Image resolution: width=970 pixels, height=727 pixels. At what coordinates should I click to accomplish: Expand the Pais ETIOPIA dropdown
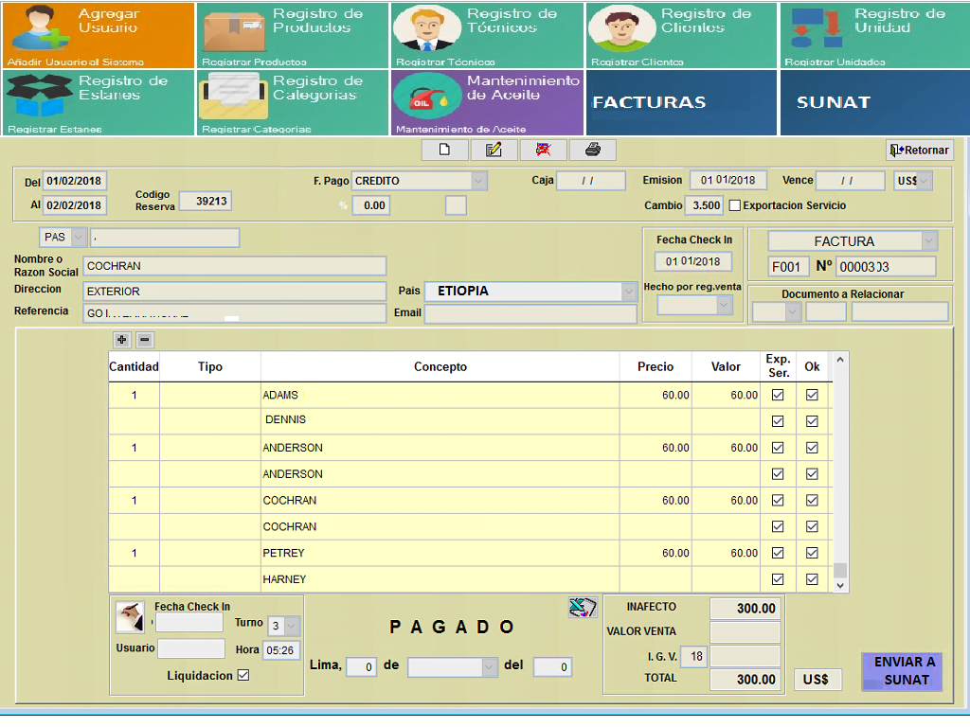pyautogui.click(x=629, y=292)
